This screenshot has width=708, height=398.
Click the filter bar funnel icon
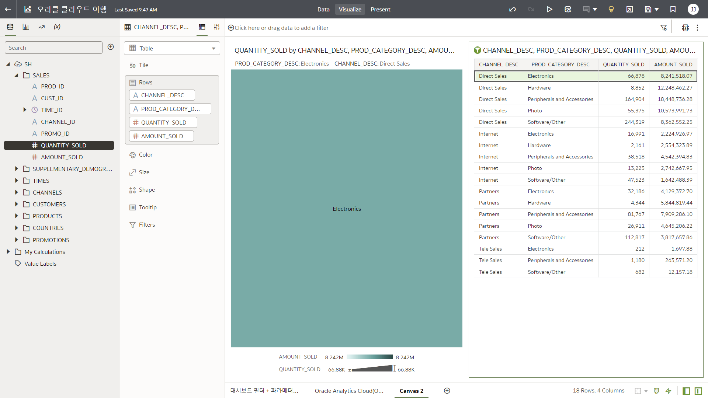pyautogui.click(x=663, y=28)
